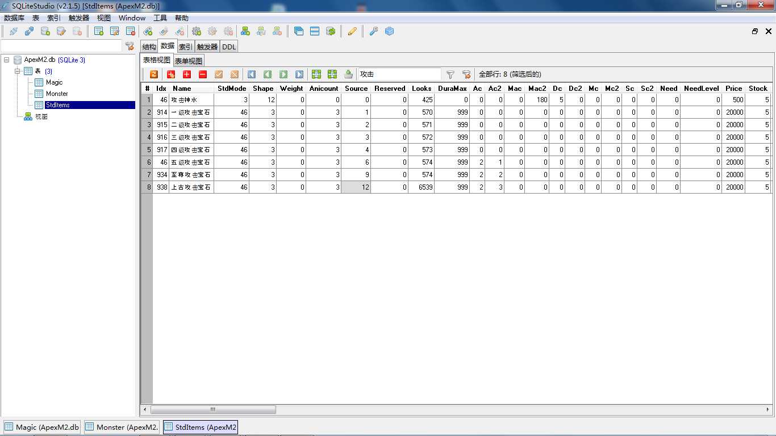Click the yellow pencil SQL editor icon
Viewport: 776px width, 436px height.
click(x=352, y=31)
